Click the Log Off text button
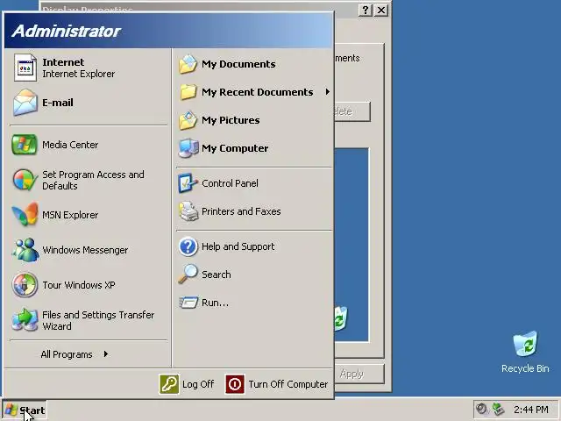This screenshot has height=421, width=561. tap(198, 384)
